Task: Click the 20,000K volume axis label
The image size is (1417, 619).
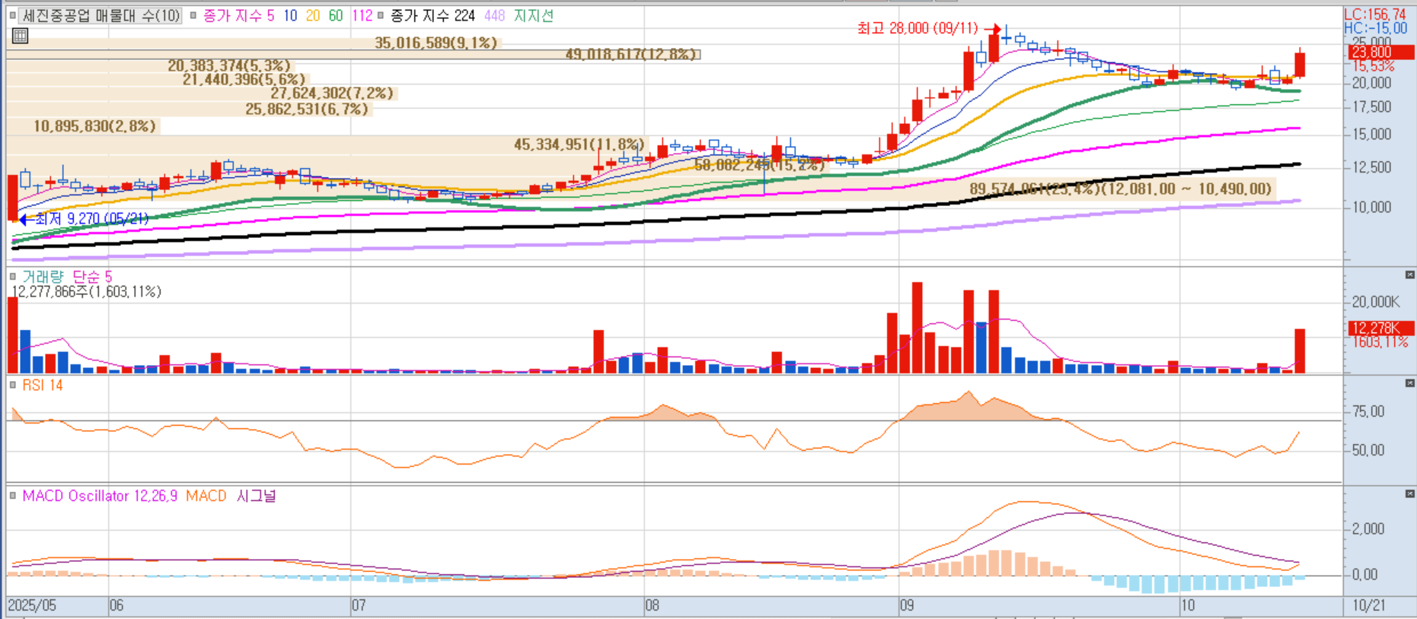Action: [x=1375, y=302]
